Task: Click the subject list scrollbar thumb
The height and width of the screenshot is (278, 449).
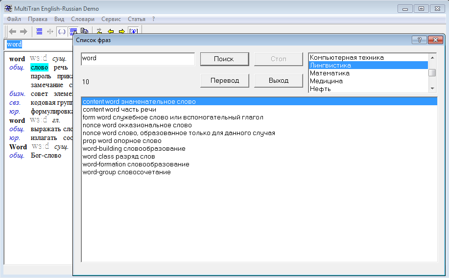Action: pos(432,73)
